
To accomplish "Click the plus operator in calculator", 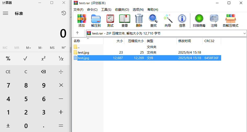I will 61,112.
